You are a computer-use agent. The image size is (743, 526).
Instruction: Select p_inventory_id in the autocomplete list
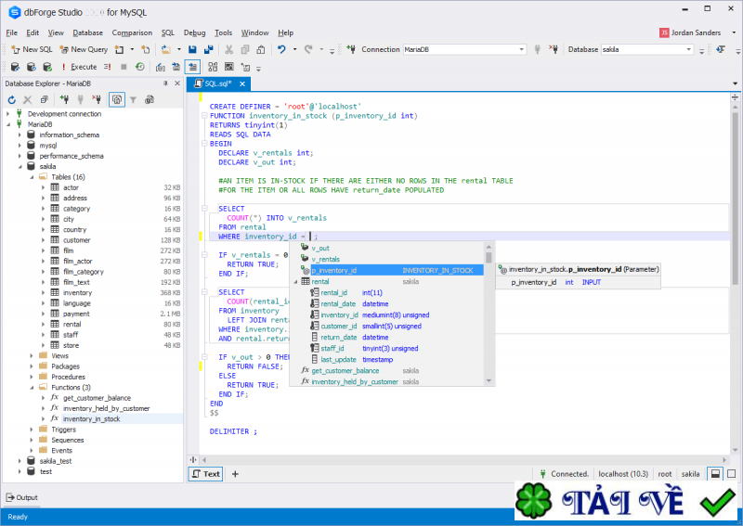click(334, 270)
